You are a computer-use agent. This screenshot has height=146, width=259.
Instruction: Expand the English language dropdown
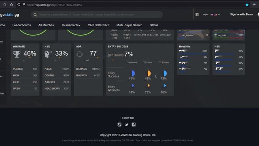click(x=211, y=15)
